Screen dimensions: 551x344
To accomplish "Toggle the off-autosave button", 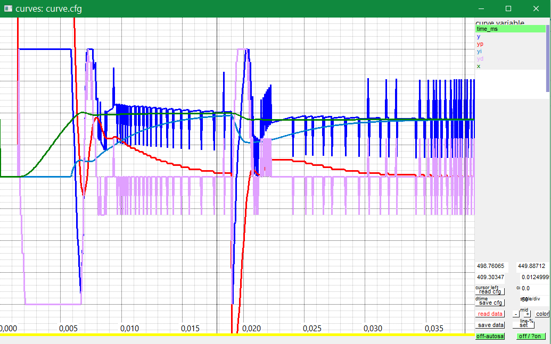I will (x=490, y=336).
